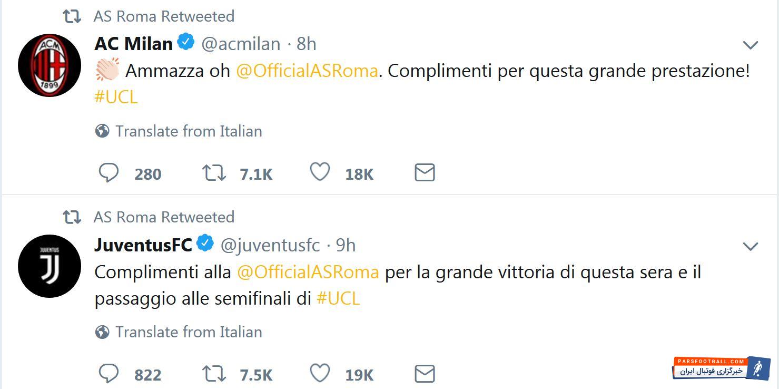779x389 pixels.
Task: Open the JuventusFC profile picture
Action: pos(50,266)
